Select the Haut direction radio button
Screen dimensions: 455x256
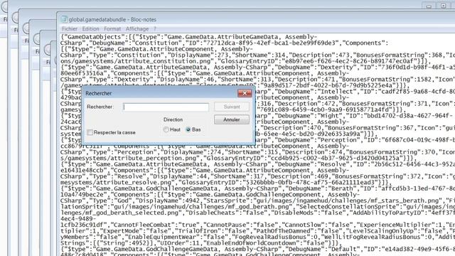pyautogui.click(x=166, y=129)
